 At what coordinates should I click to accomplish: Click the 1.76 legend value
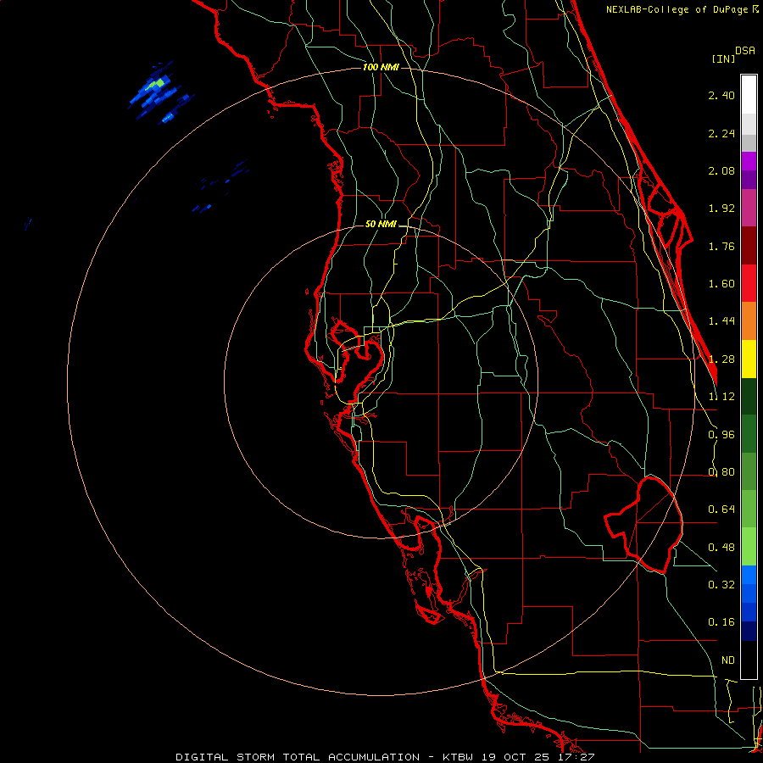pos(721,246)
